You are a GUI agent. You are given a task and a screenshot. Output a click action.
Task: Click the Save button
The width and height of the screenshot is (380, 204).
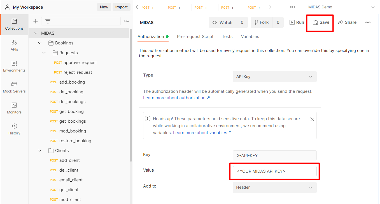321,22
